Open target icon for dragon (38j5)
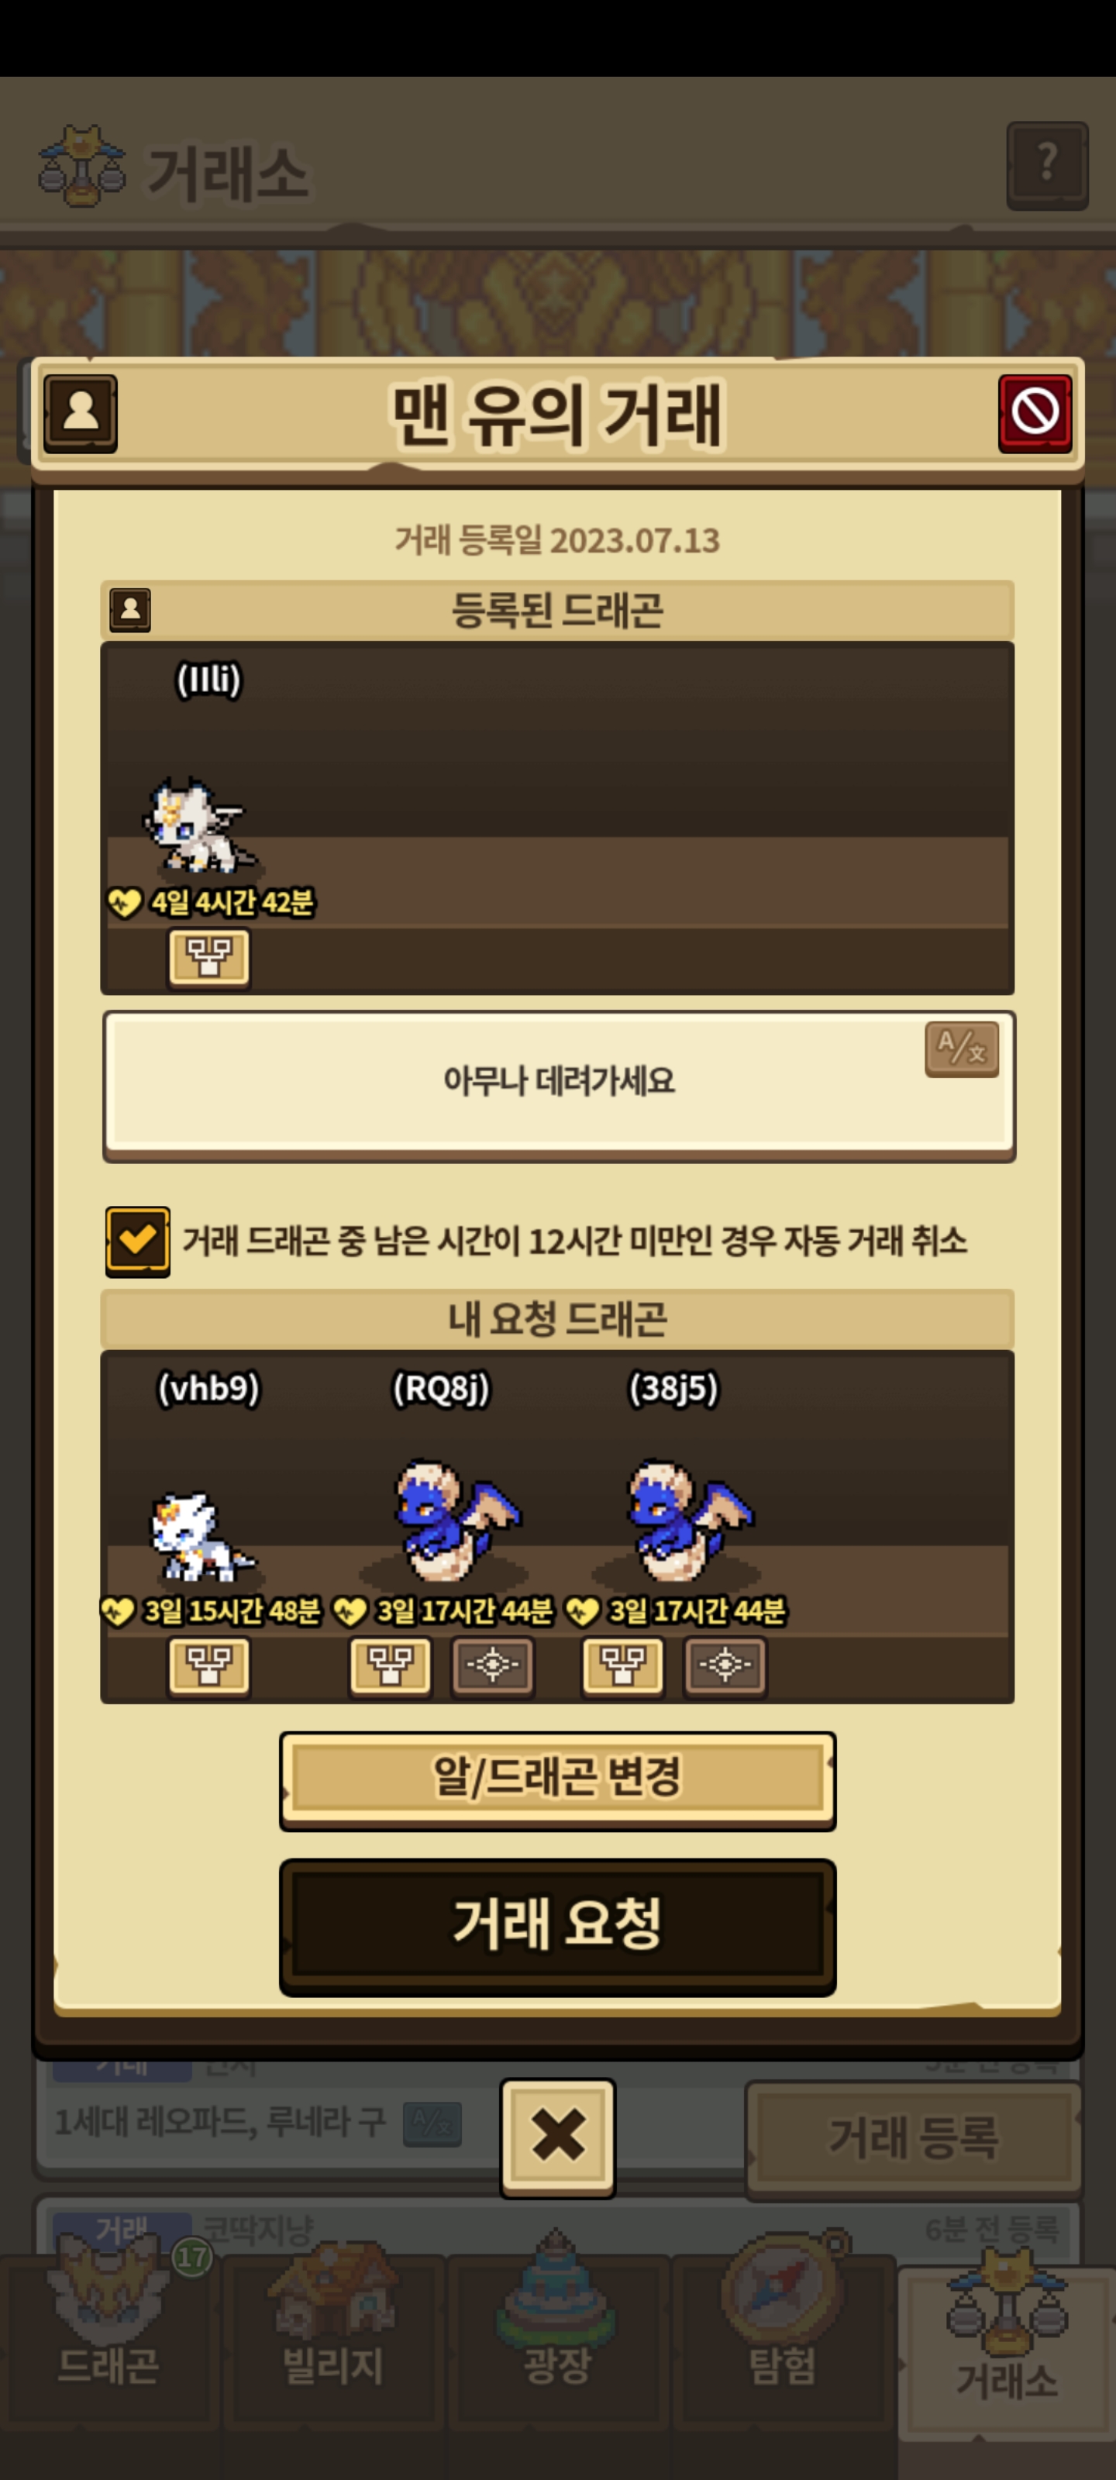This screenshot has width=1116, height=2480. pos(725,1665)
